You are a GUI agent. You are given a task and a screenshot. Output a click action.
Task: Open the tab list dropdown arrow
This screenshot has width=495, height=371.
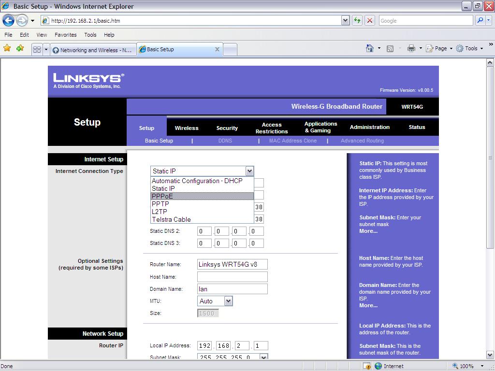point(46,50)
